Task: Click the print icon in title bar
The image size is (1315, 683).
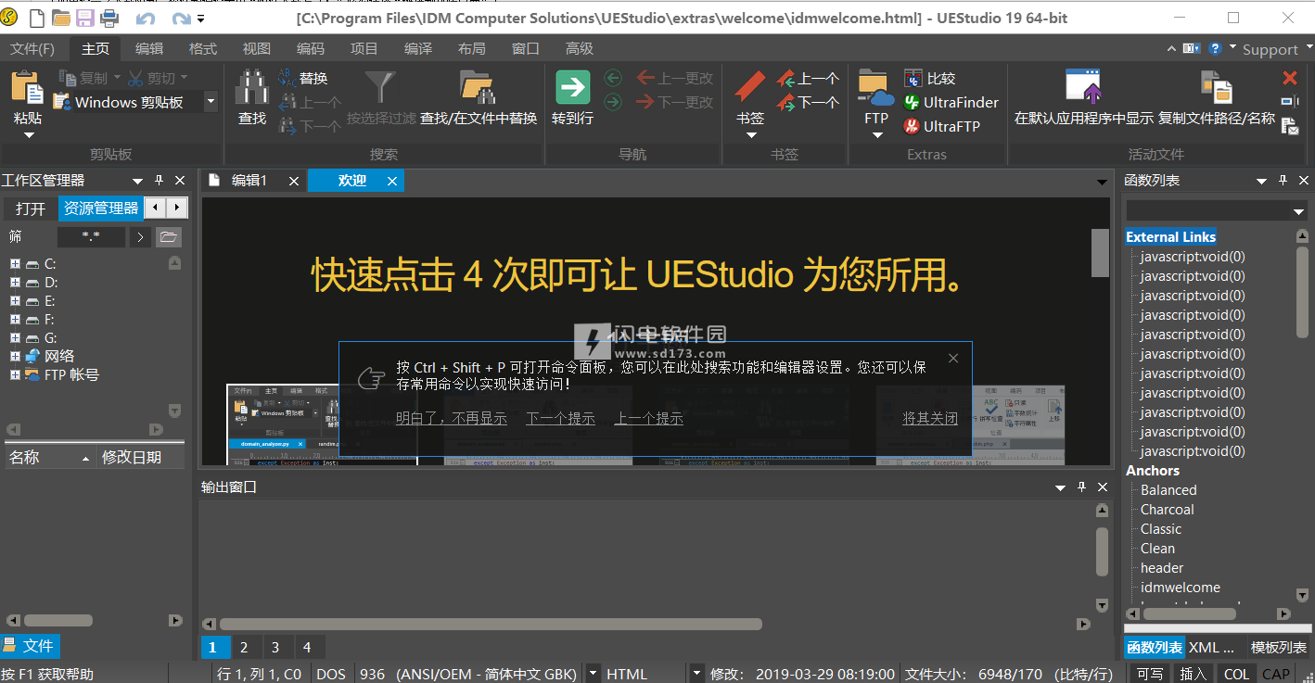Action: pos(109,18)
